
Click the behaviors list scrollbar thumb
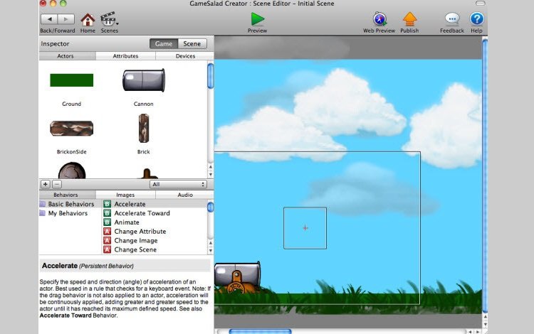pos(211,207)
